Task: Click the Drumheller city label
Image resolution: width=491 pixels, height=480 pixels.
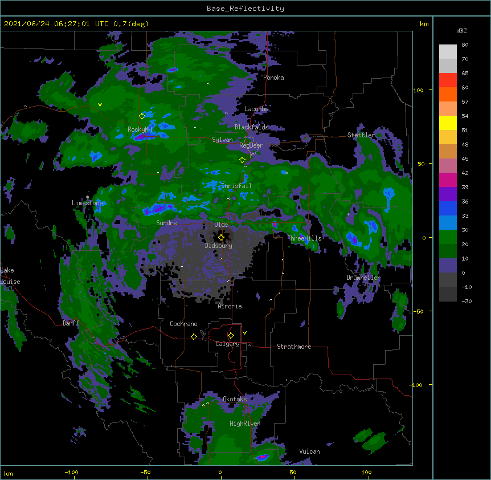Action: pyautogui.click(x=363, y=278)
